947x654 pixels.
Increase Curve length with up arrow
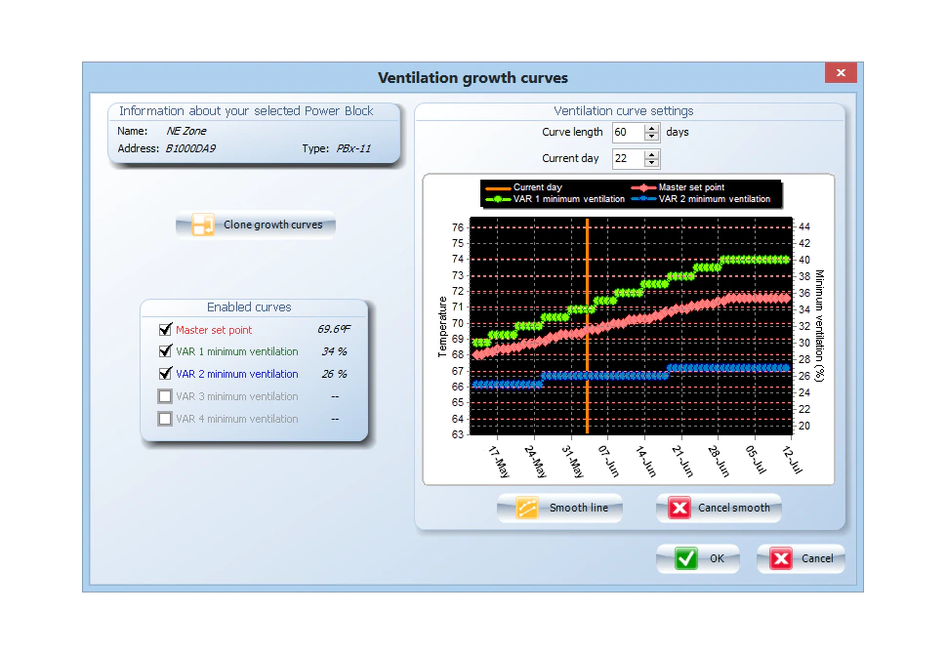click(652, 128)
